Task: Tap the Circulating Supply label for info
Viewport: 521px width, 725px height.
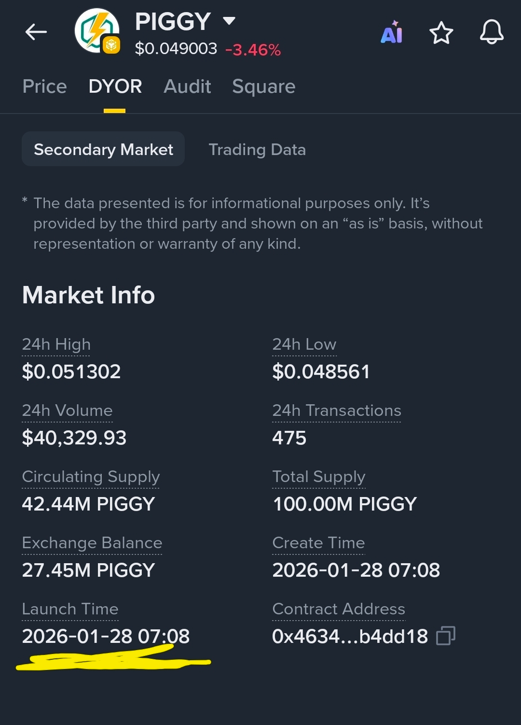Action: point(91,477)
